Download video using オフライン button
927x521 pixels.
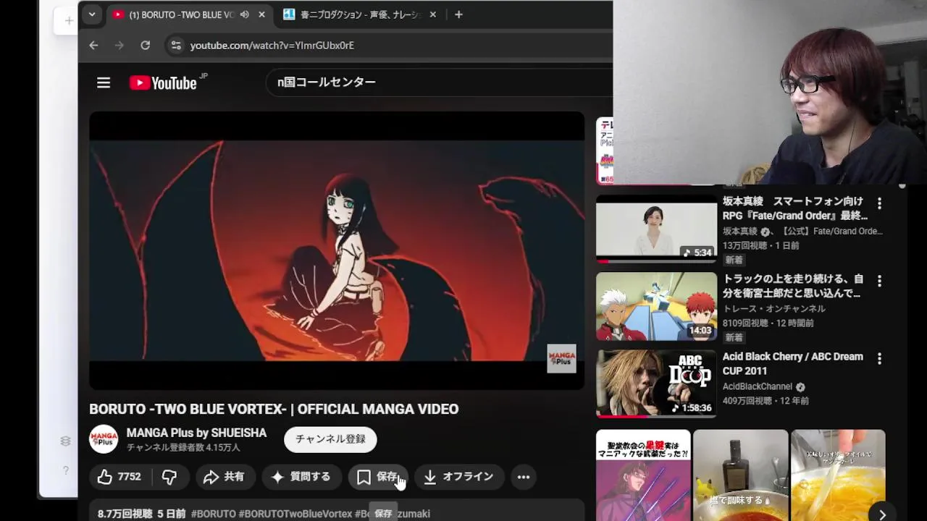click(x=459, y=477)
